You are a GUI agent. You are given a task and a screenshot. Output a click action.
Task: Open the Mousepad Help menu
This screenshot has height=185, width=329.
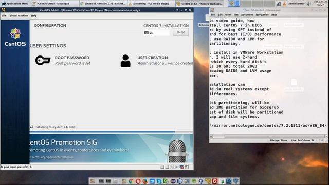pyautogui.click(x=274, y=15)
